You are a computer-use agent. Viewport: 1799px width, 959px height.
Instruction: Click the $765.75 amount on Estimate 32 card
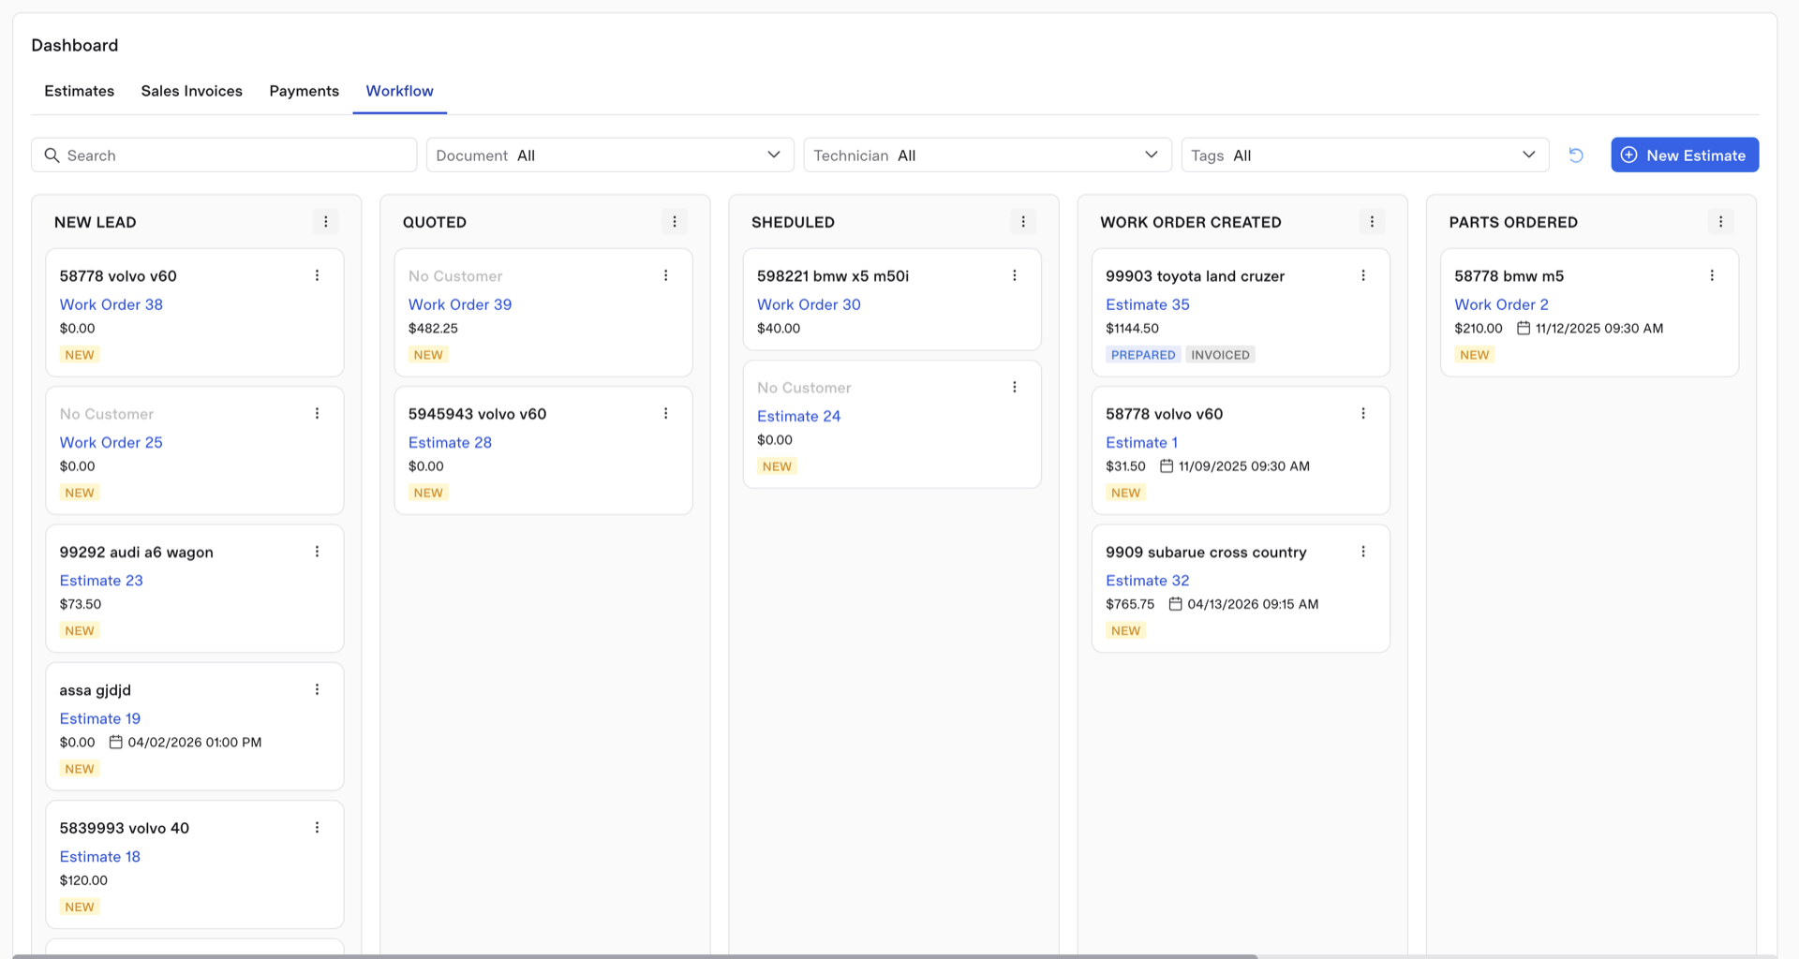click(1130, 604)
